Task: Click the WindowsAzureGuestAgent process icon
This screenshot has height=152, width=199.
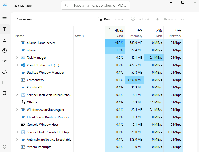Action: coord(23,110)
